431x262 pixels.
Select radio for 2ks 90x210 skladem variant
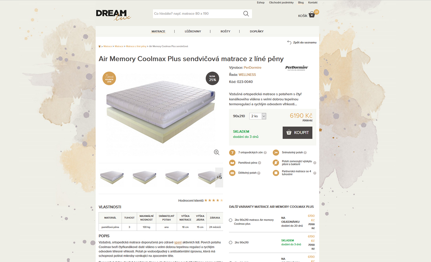[x=231, y=243]
